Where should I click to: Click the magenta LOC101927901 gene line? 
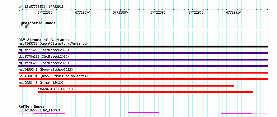click(143, 113)
